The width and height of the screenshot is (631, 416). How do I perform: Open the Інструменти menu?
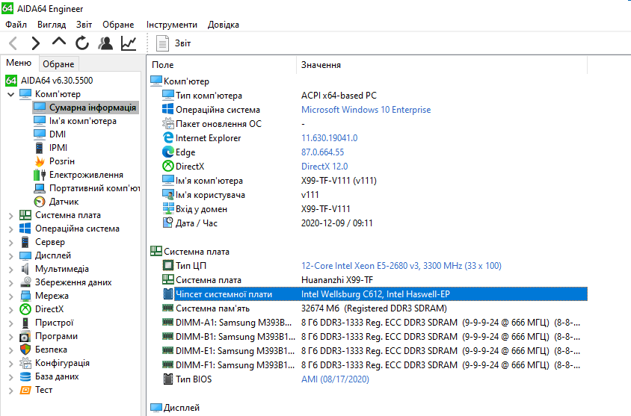(172, 25)
